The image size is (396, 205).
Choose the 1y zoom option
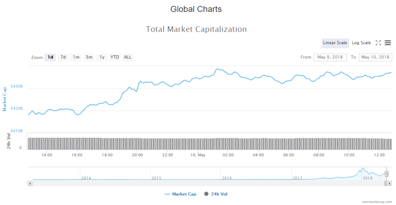[x=102, y=57]
